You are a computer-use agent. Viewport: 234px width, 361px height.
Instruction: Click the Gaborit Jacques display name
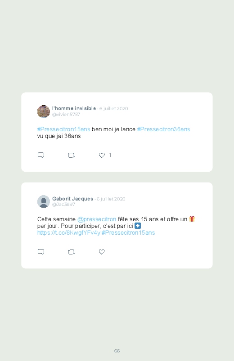tap(72, 199)
